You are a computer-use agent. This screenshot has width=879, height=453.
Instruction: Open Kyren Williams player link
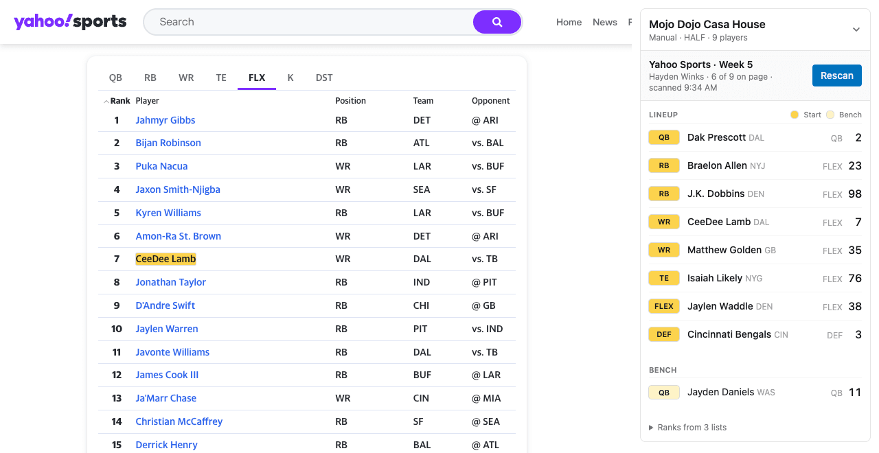[x=168, y=213]
